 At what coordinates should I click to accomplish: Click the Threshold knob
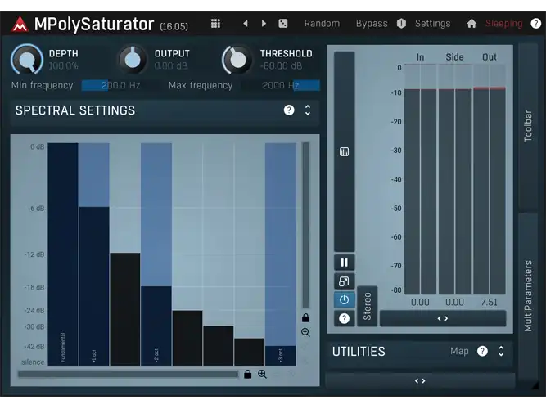(237, 60)
